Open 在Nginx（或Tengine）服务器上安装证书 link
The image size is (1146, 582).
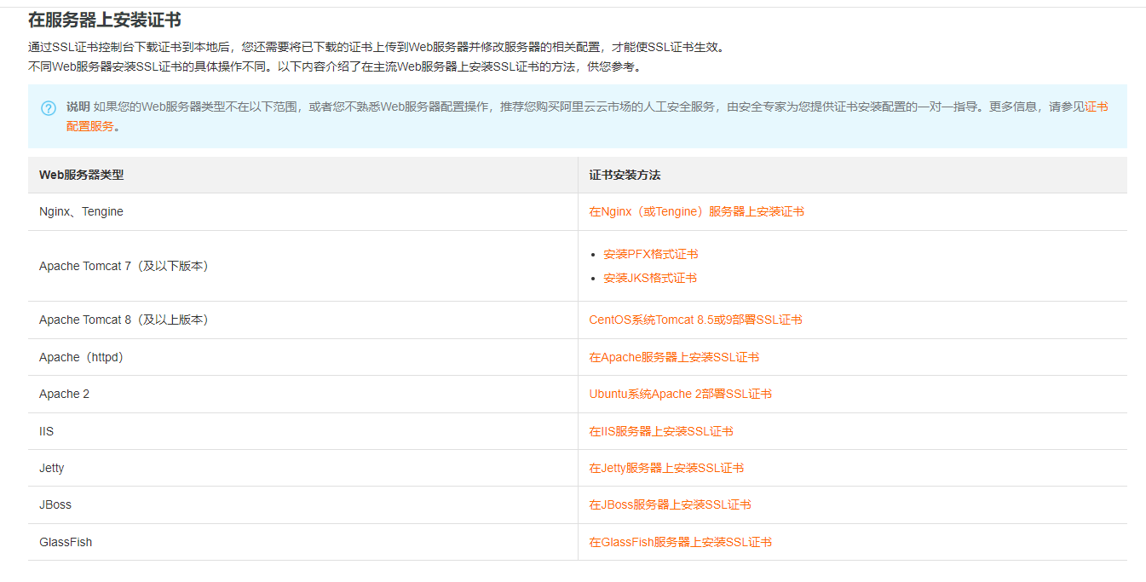(x=696, y=211)
